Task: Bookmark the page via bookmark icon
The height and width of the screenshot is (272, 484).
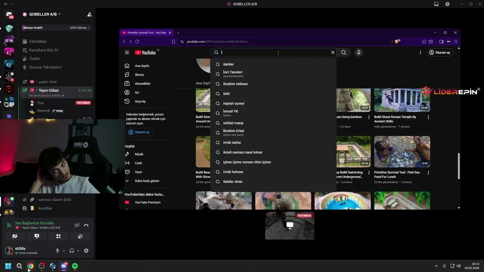Action: coord(174,42)
